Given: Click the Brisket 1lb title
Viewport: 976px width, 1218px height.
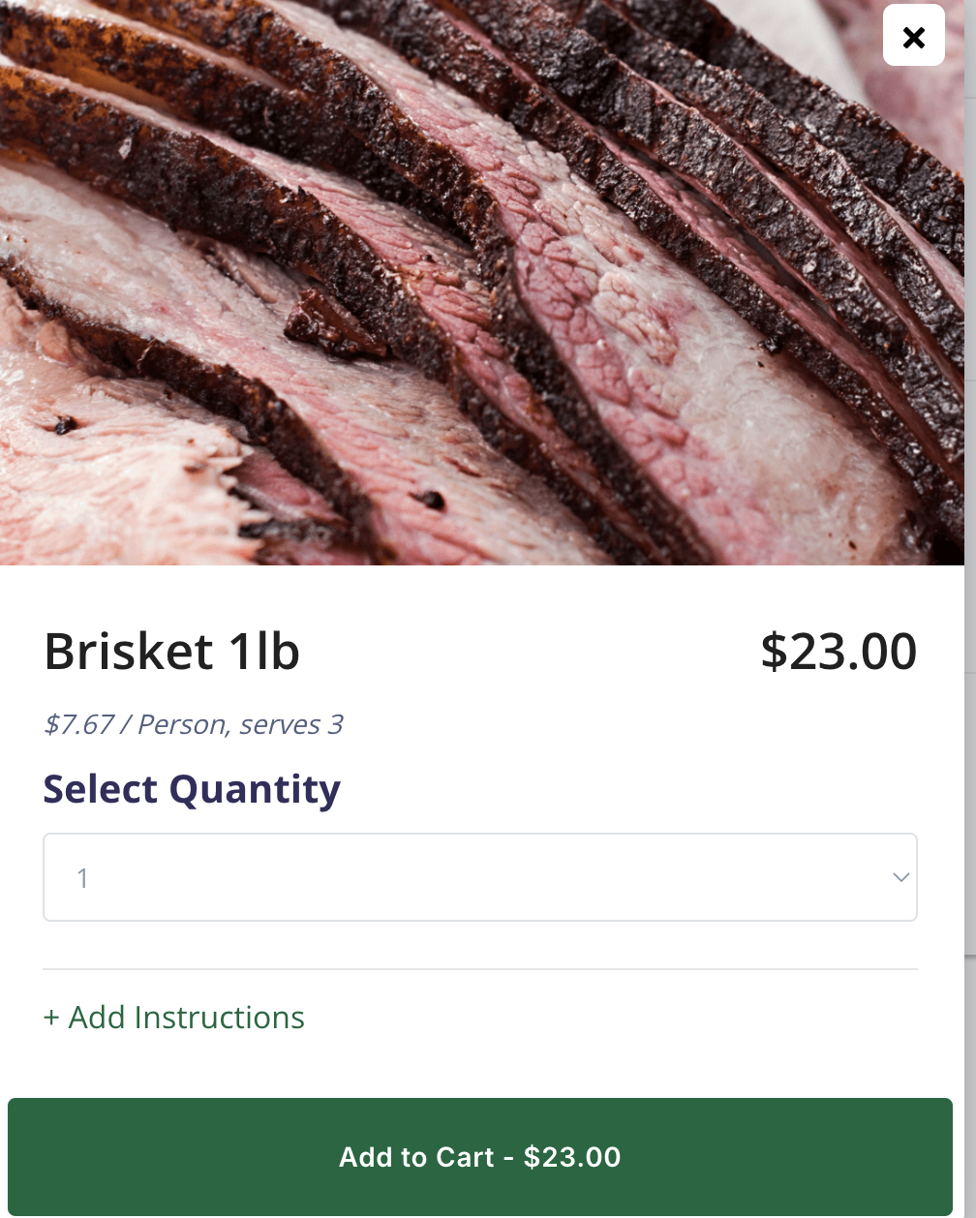Looking at the screenshot, I should [x=172, y=651].
